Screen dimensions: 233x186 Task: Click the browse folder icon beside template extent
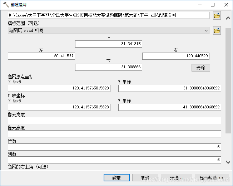[217, 31]
